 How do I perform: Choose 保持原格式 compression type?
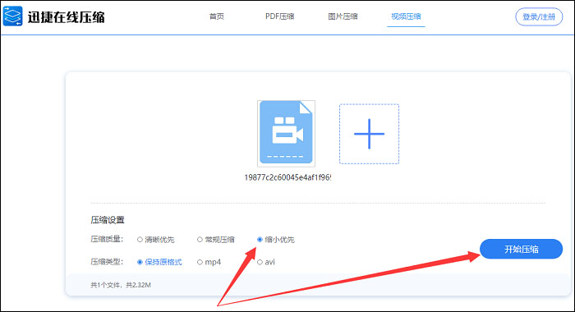(x=159, y=262)
